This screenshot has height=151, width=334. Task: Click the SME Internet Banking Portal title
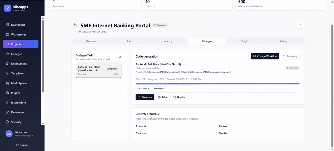click(x=115, y=25)
